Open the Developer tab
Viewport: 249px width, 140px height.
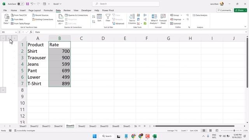pos(86,10)
